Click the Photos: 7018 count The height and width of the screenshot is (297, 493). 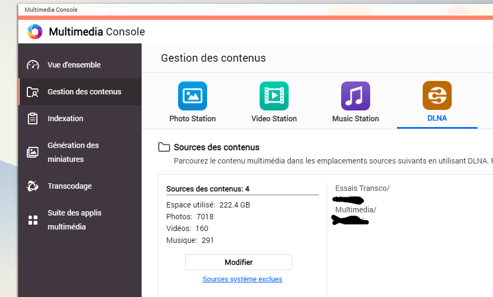(190, 217)
